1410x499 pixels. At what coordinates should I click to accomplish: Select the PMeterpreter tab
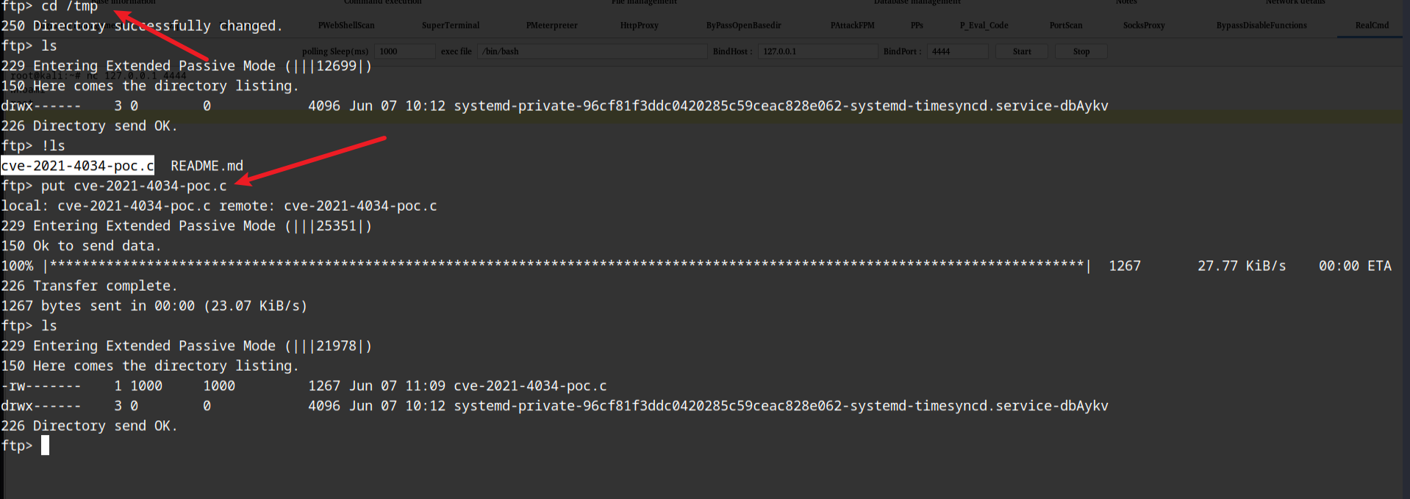[551, 26]
